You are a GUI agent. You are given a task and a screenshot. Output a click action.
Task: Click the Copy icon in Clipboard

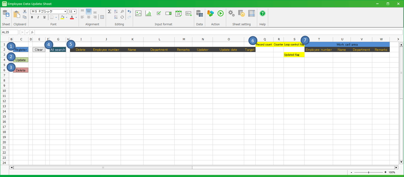(25, 17)
